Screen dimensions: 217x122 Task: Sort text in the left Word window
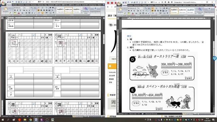51,13
